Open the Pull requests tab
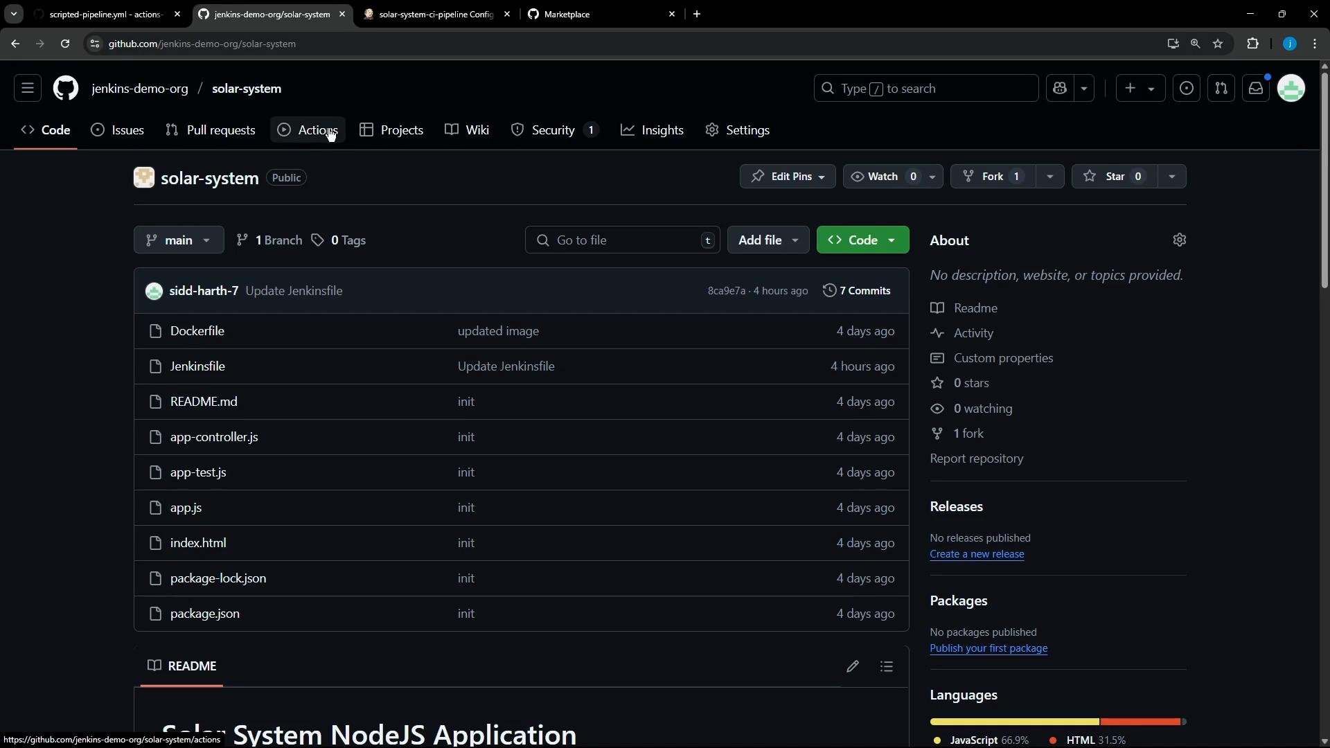This screenshot has height=748, width=1330. click(x=211, y=130)
